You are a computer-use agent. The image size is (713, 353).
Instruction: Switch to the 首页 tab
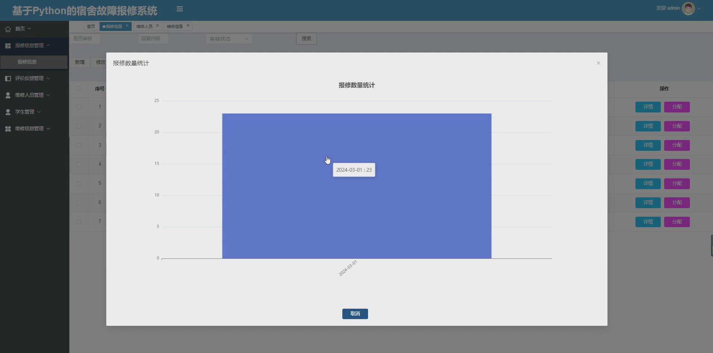coord(91,26)
